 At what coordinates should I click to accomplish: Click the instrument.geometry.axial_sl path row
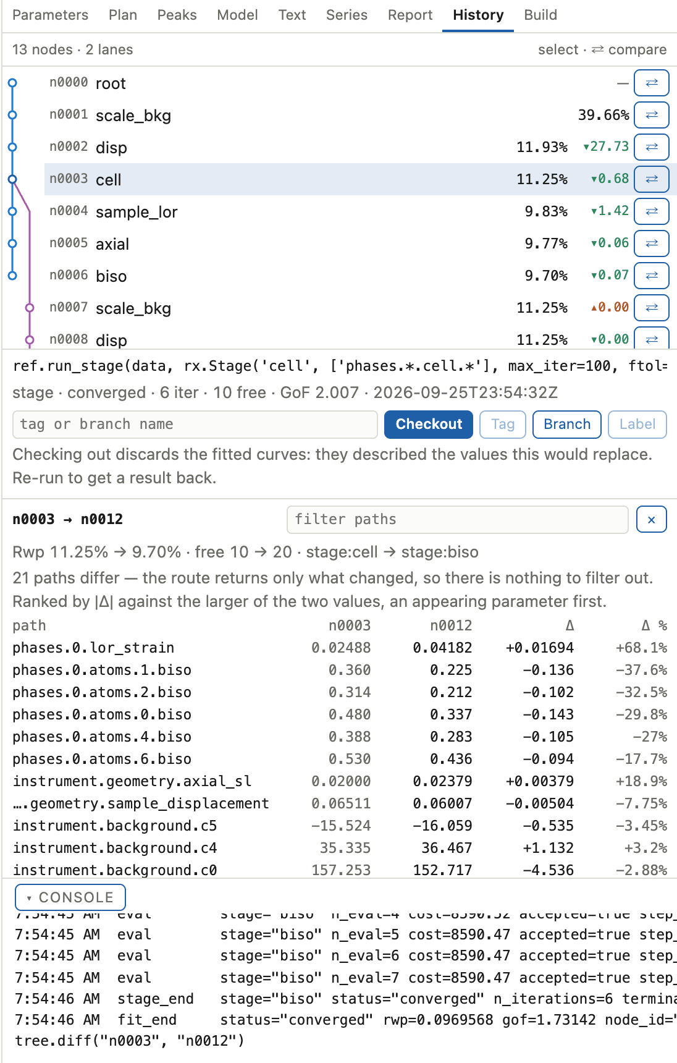pyautogui.click(x=340, y=781)
